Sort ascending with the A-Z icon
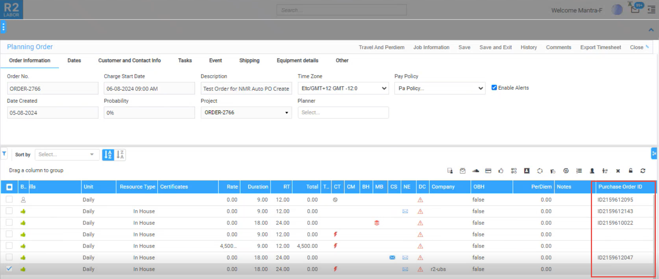Image resolution: width=659 pixels, height=279 pixels. pos(108,155)
